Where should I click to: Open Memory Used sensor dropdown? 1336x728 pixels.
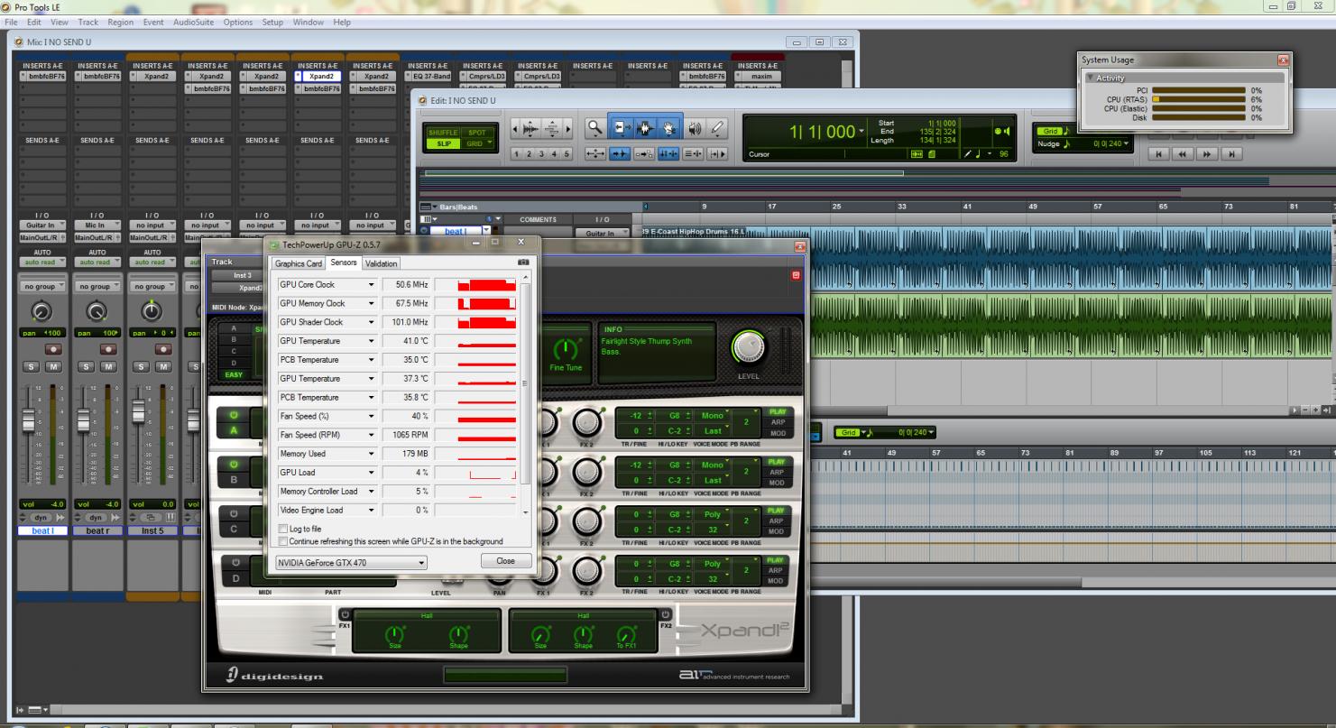tap(372, 454)
